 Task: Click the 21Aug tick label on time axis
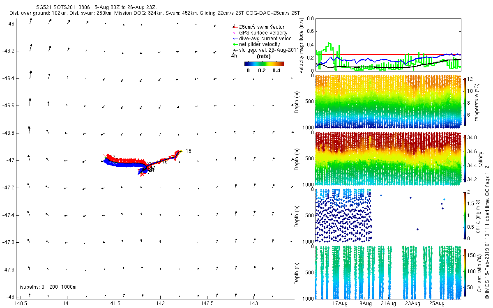click(x=388, y=304)
